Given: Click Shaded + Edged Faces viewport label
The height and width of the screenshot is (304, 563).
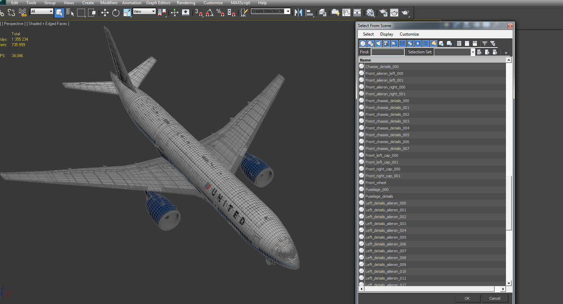Looking at the screenshot, I should point(48,24).
